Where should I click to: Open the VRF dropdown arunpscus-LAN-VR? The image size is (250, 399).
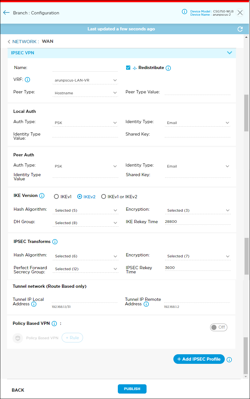(85, 80)
